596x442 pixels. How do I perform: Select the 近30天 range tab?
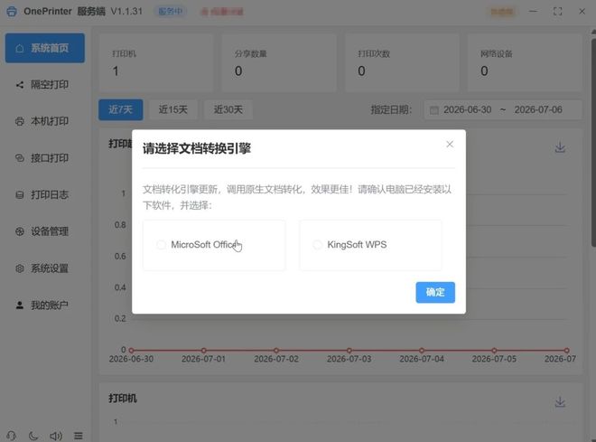[x=228, y=109]
